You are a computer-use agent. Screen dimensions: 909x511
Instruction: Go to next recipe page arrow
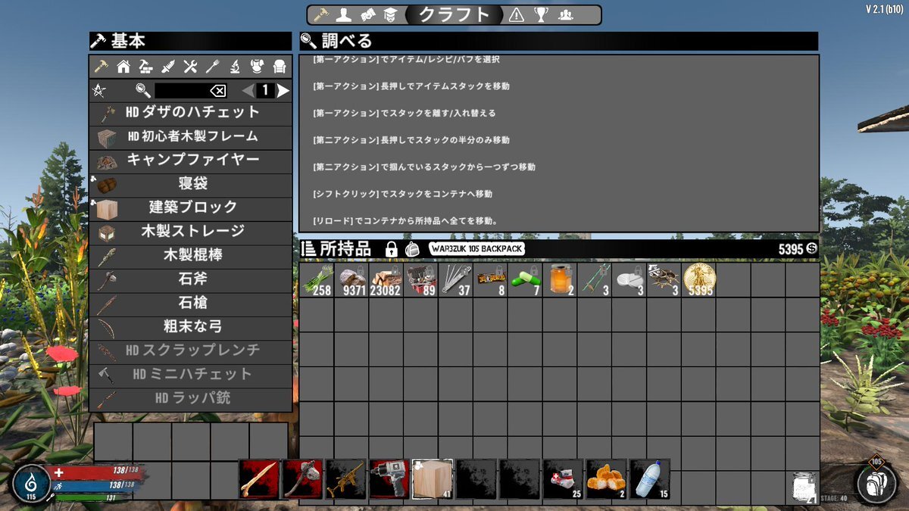[283, 91]
